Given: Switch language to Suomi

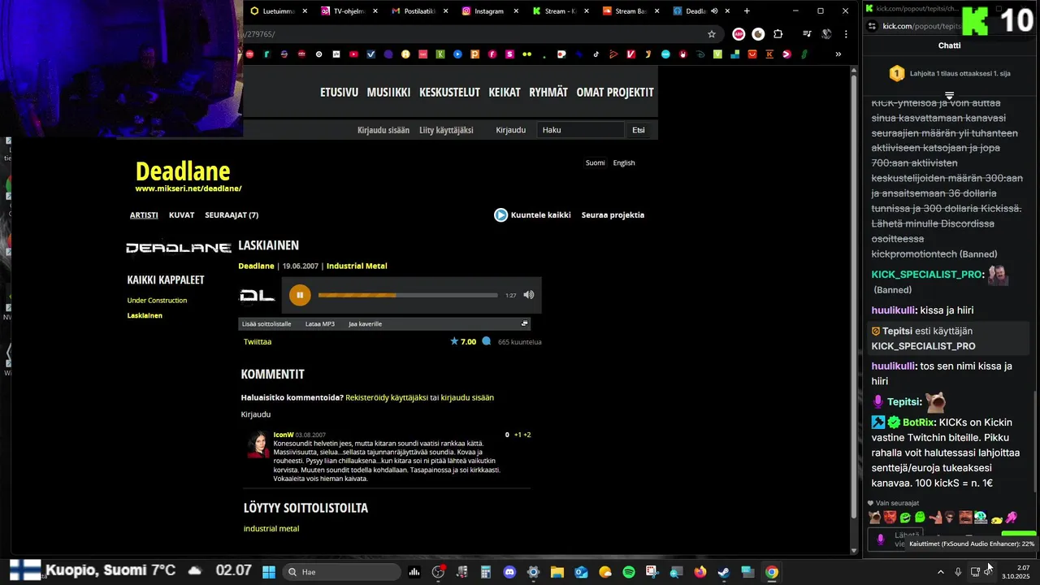Looking at the screenshot, I should pyautogui.click(x=596, y=162).
